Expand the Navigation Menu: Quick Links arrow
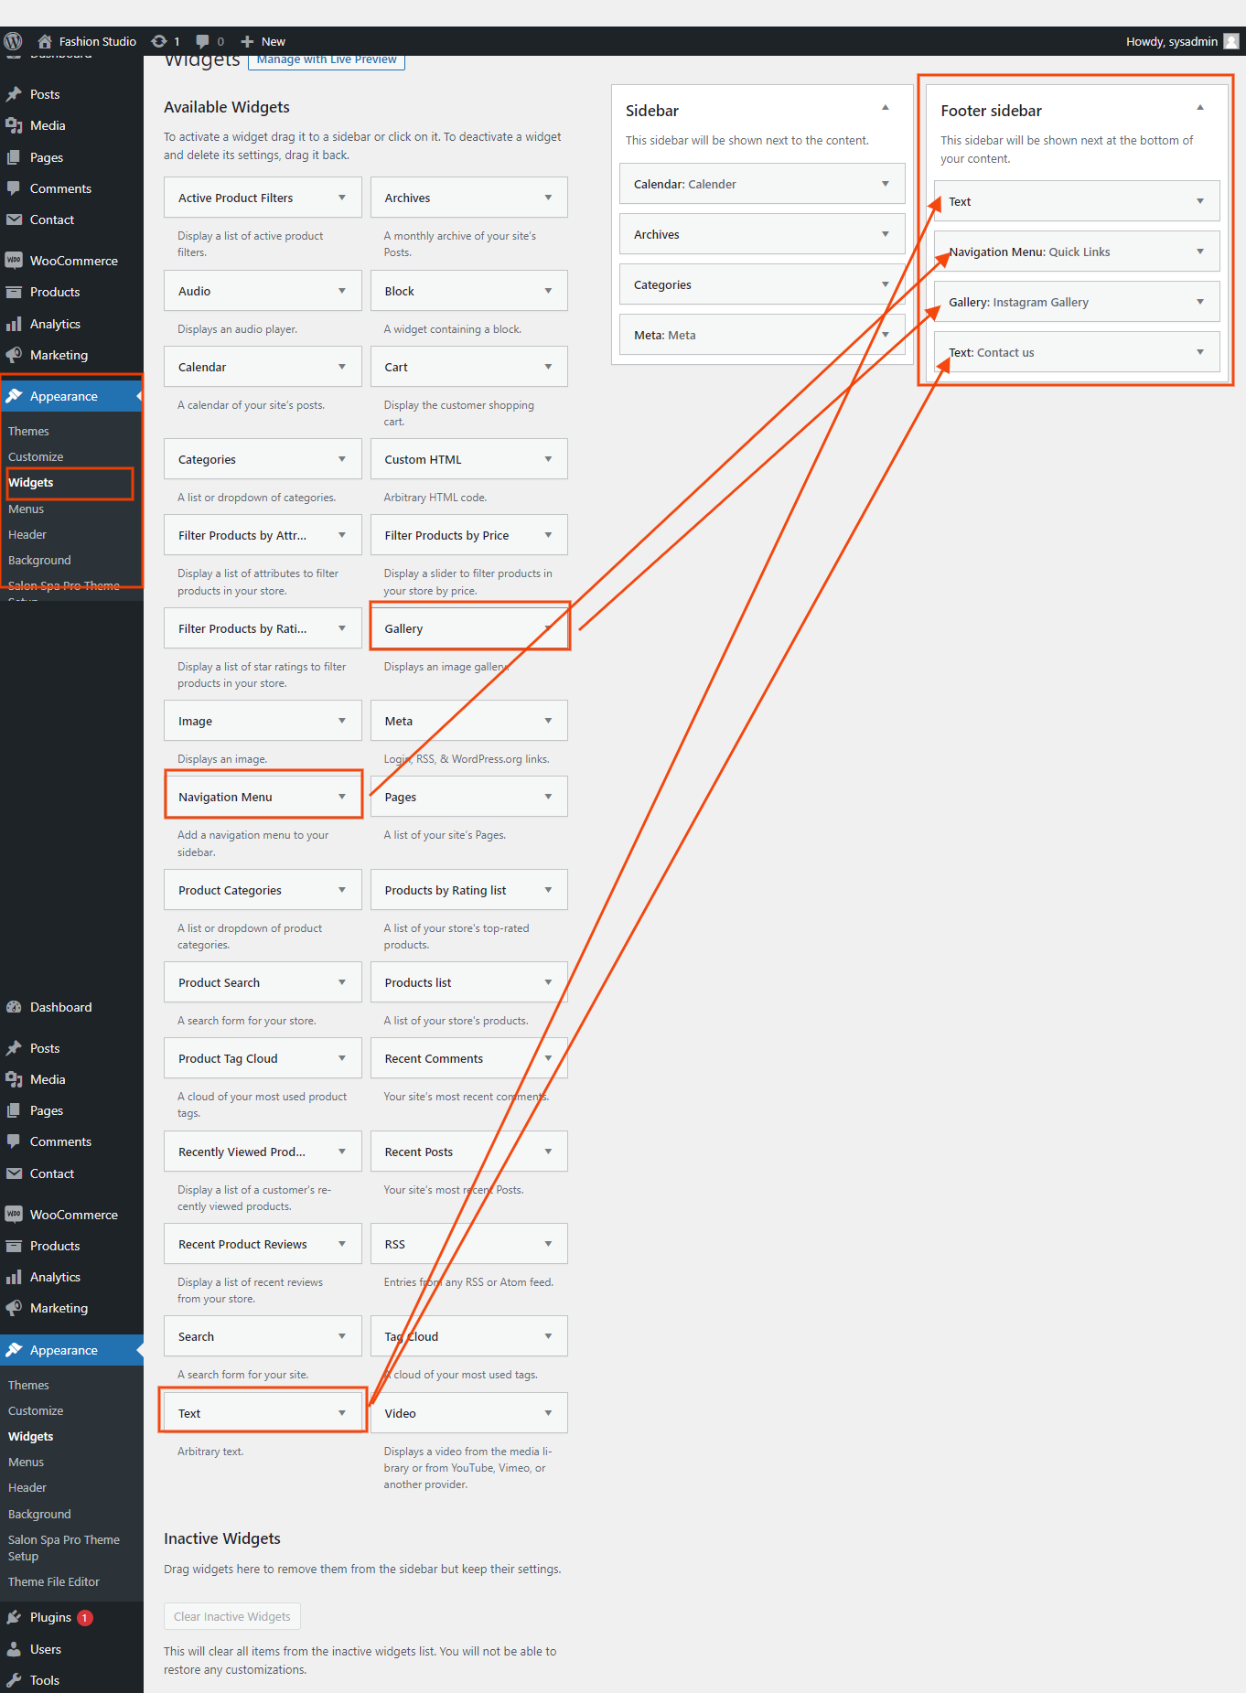This screenshot has height=1693, width=1246. point(1199,252)
